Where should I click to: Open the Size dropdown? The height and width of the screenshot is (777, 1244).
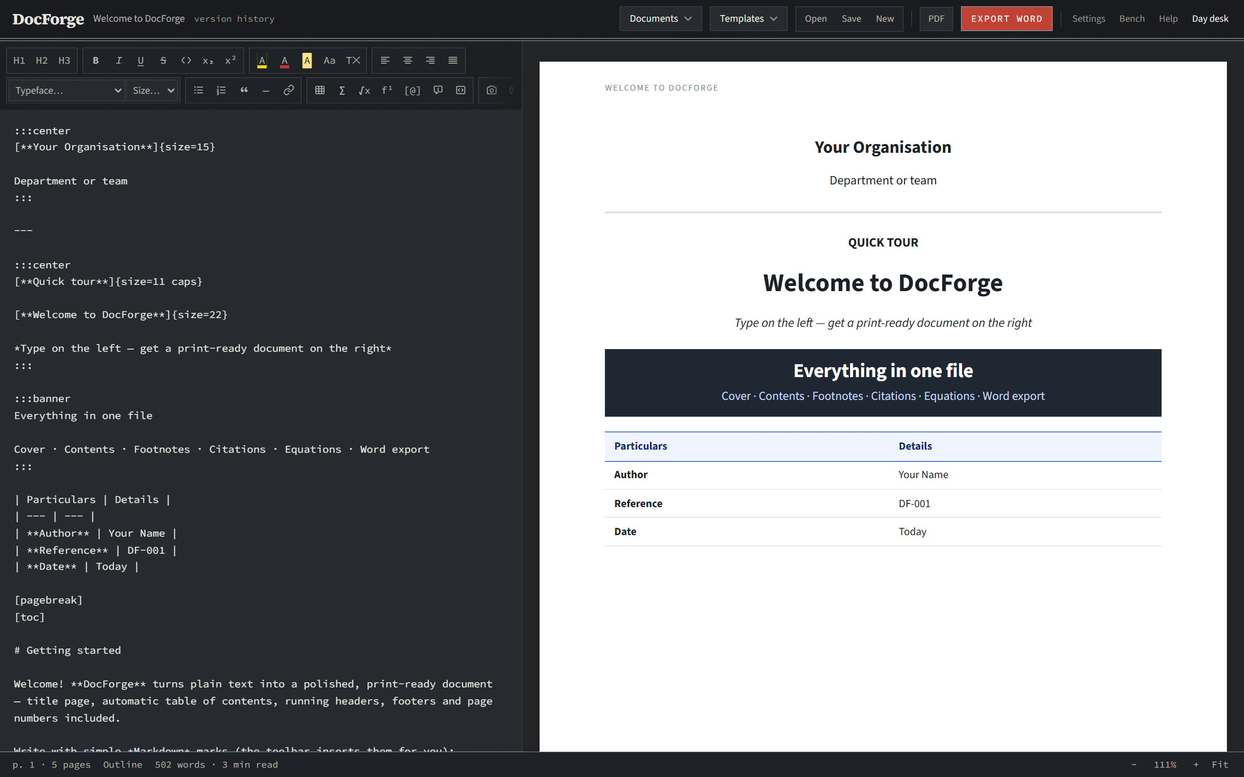[153, 90]
